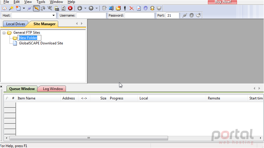Click the queue horizontal scrollbar thumb
This screenshot has width=264, height=148.
coord(89,138)
